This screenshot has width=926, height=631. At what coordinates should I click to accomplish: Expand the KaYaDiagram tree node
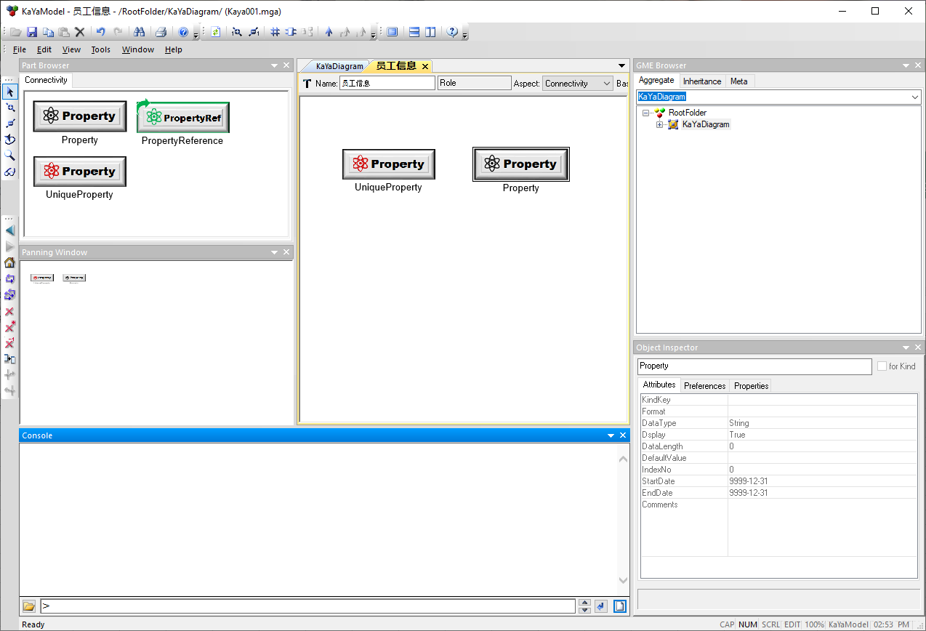(x=660, y=125)
